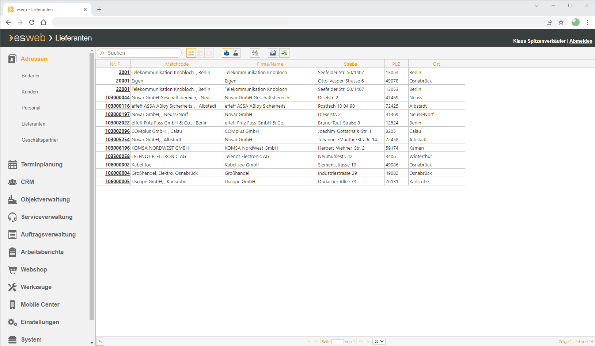Image resolution: width=595 pixels, height=346 pixels.
Task: Click the sidebar scroll down arrow
Action: click(x=92, y=343)
